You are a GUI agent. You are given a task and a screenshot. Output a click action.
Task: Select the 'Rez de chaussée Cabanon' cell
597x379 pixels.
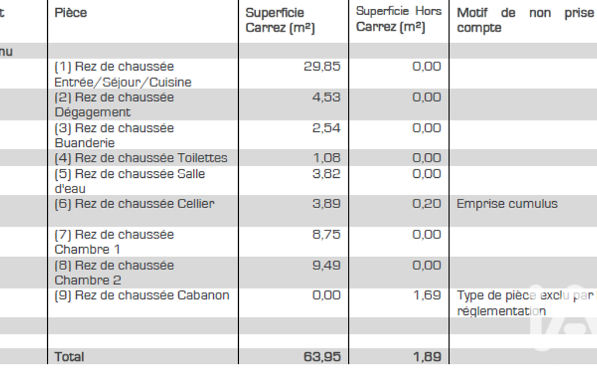click(142, 296)
